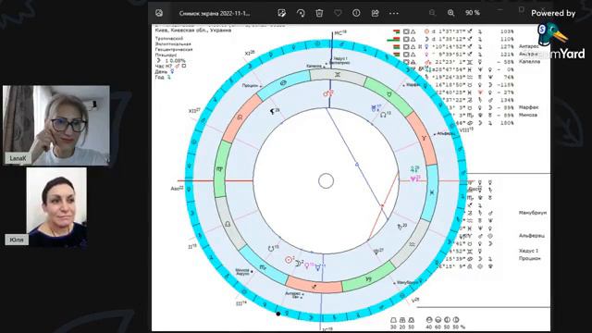Click the Манубриум star name in lower table
This screenshot has width=592, height=333.
[x=533, y=213]
